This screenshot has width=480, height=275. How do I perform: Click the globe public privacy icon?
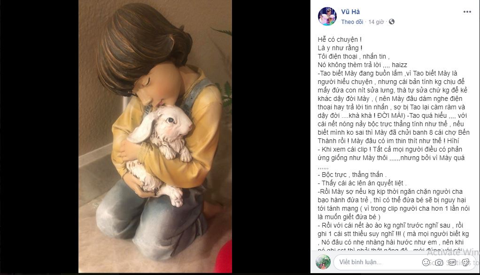392,22
